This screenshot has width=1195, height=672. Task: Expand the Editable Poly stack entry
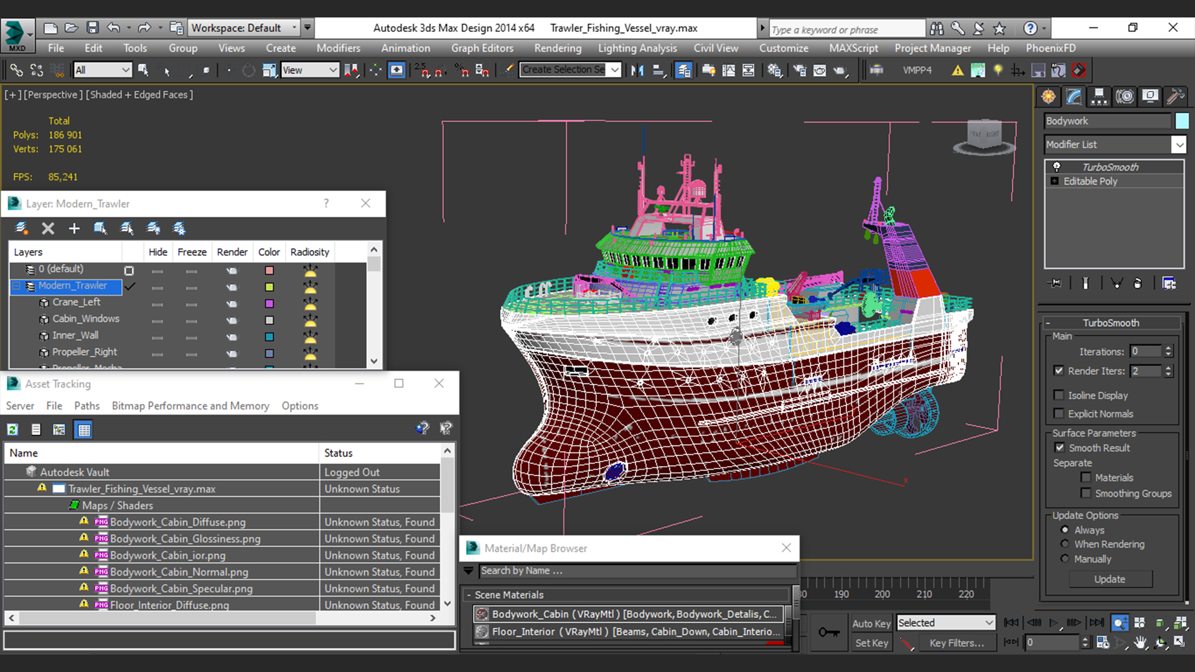(x=1054, y=181)
